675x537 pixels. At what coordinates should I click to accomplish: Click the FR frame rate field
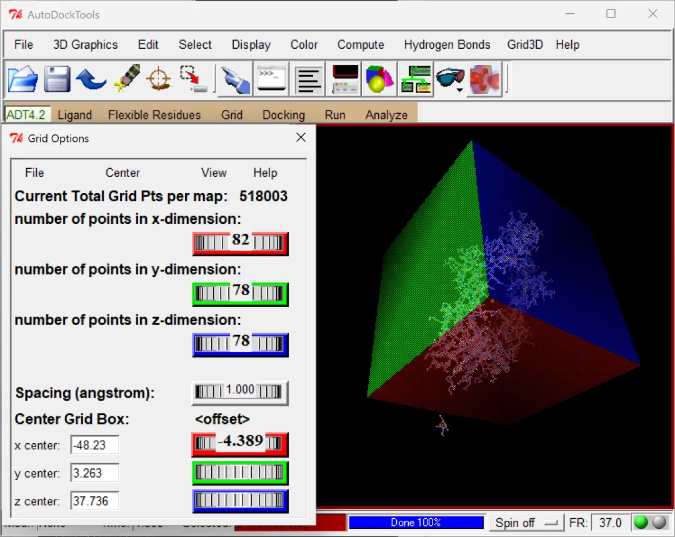[x=610, y=523]
